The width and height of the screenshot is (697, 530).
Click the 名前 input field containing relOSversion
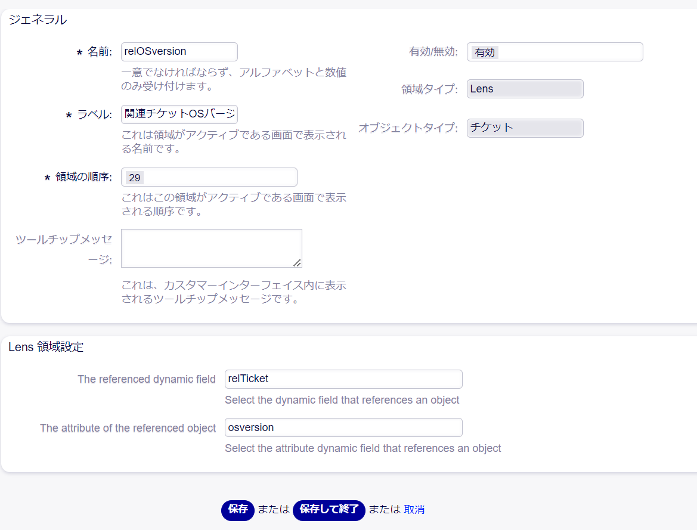tap(179, 52)
